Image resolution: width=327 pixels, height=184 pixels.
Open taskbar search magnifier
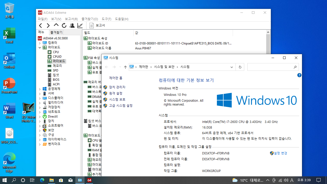click(x=14, y=180)
